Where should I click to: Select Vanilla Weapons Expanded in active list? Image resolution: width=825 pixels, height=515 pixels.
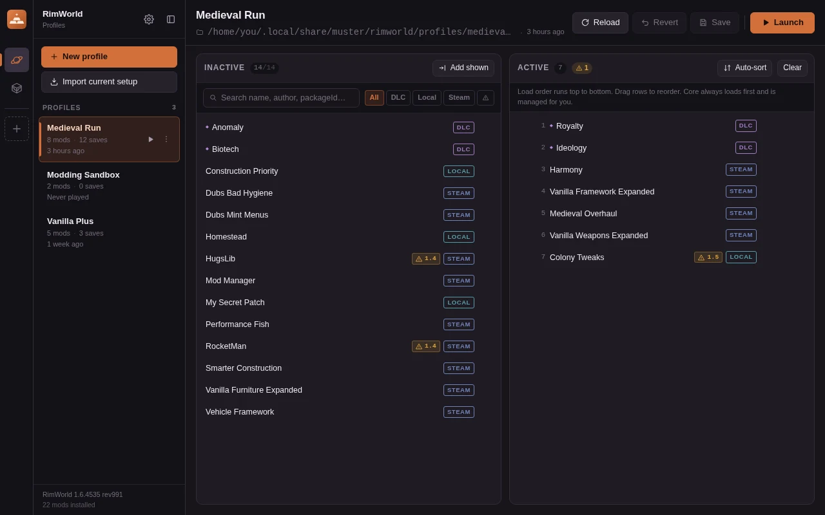tap(662, 236)
